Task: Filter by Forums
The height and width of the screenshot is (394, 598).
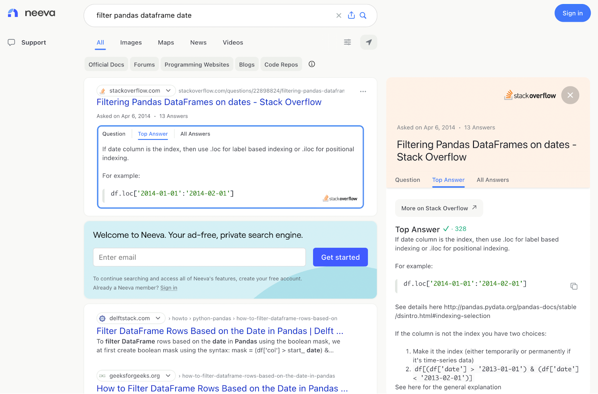Action: (144, 65)
